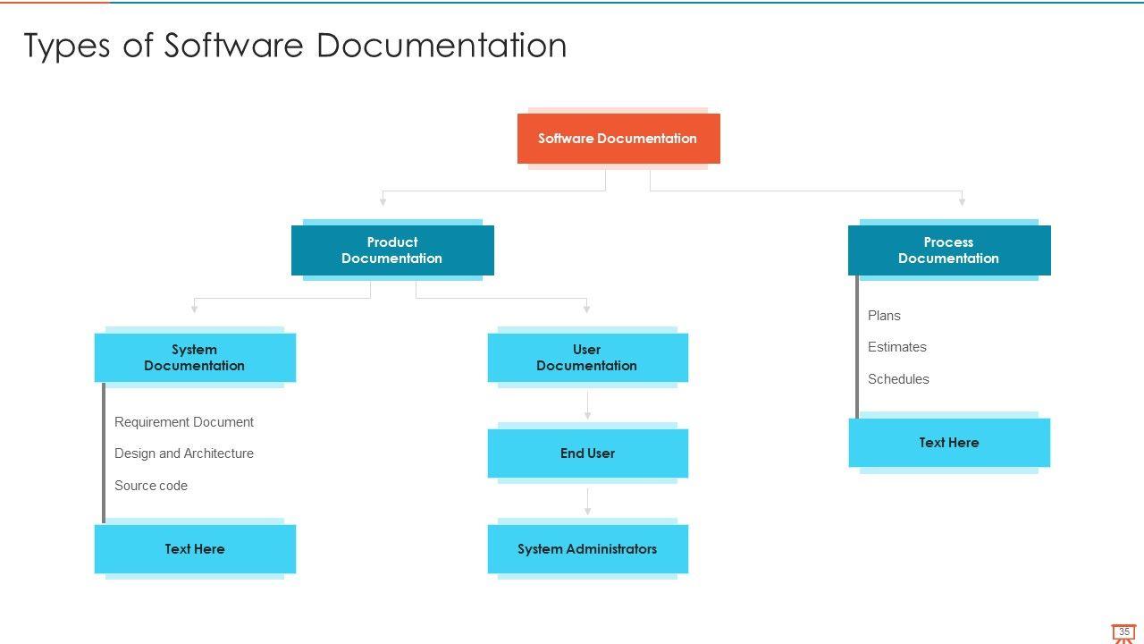Image resolution: width=1144 pixels, height=644 pixels.
Task: Click the Estimates list item
Action: [896, 347]
